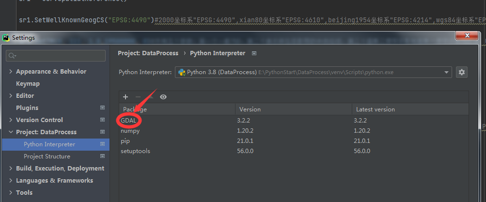Click the project-level icon next to Version Control

[103, 120]
